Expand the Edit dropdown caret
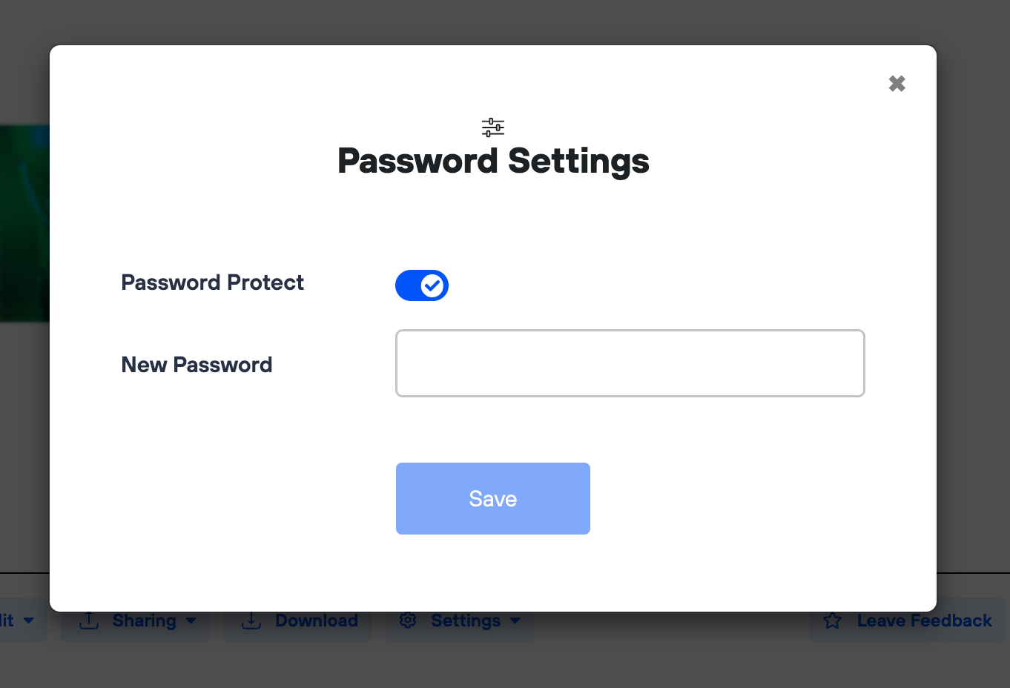The height and width of the screenshot is (688, 1010). pyautogui.click(x=29, y=621)
